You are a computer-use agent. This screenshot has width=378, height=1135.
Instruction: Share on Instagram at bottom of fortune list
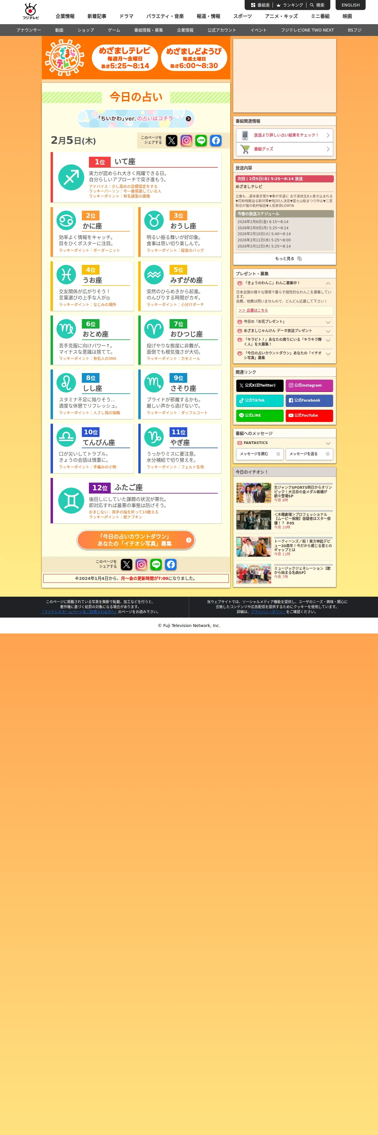click(x=141, y=565)
